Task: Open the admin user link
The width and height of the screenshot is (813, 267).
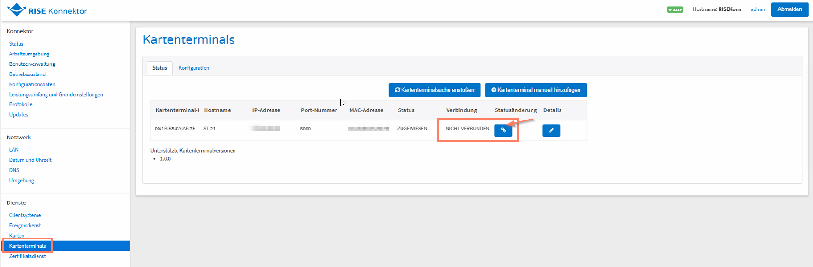Action: [x=758, y=9]
